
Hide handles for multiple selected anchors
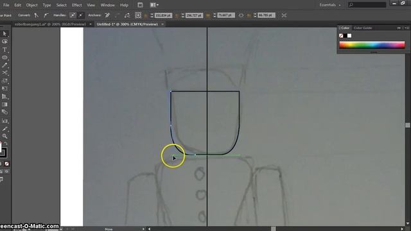(81, 15)
